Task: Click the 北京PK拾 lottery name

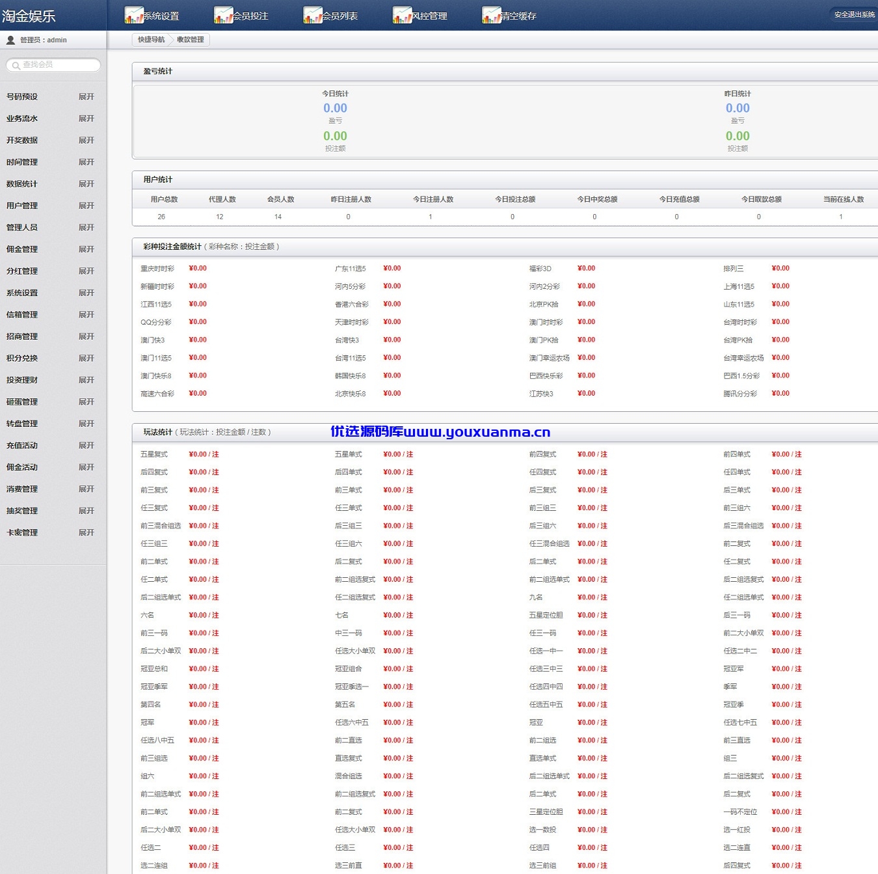Action: (544, 305)
